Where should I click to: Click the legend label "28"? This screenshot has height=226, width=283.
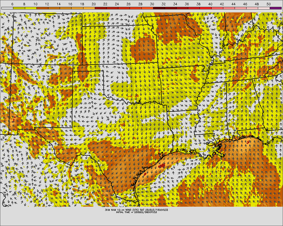coord(140,4)
